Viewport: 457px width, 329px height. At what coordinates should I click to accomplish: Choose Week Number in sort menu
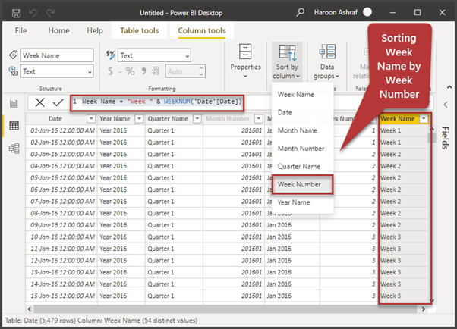tap(302, 184)
